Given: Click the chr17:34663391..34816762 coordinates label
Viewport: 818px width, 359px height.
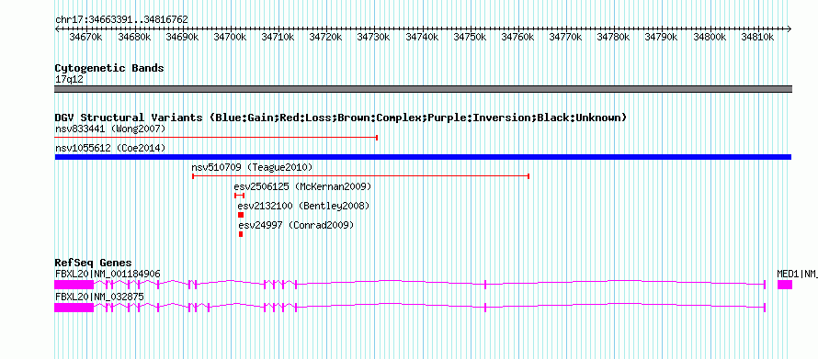Looking at the screenshot, I should 121,20.
